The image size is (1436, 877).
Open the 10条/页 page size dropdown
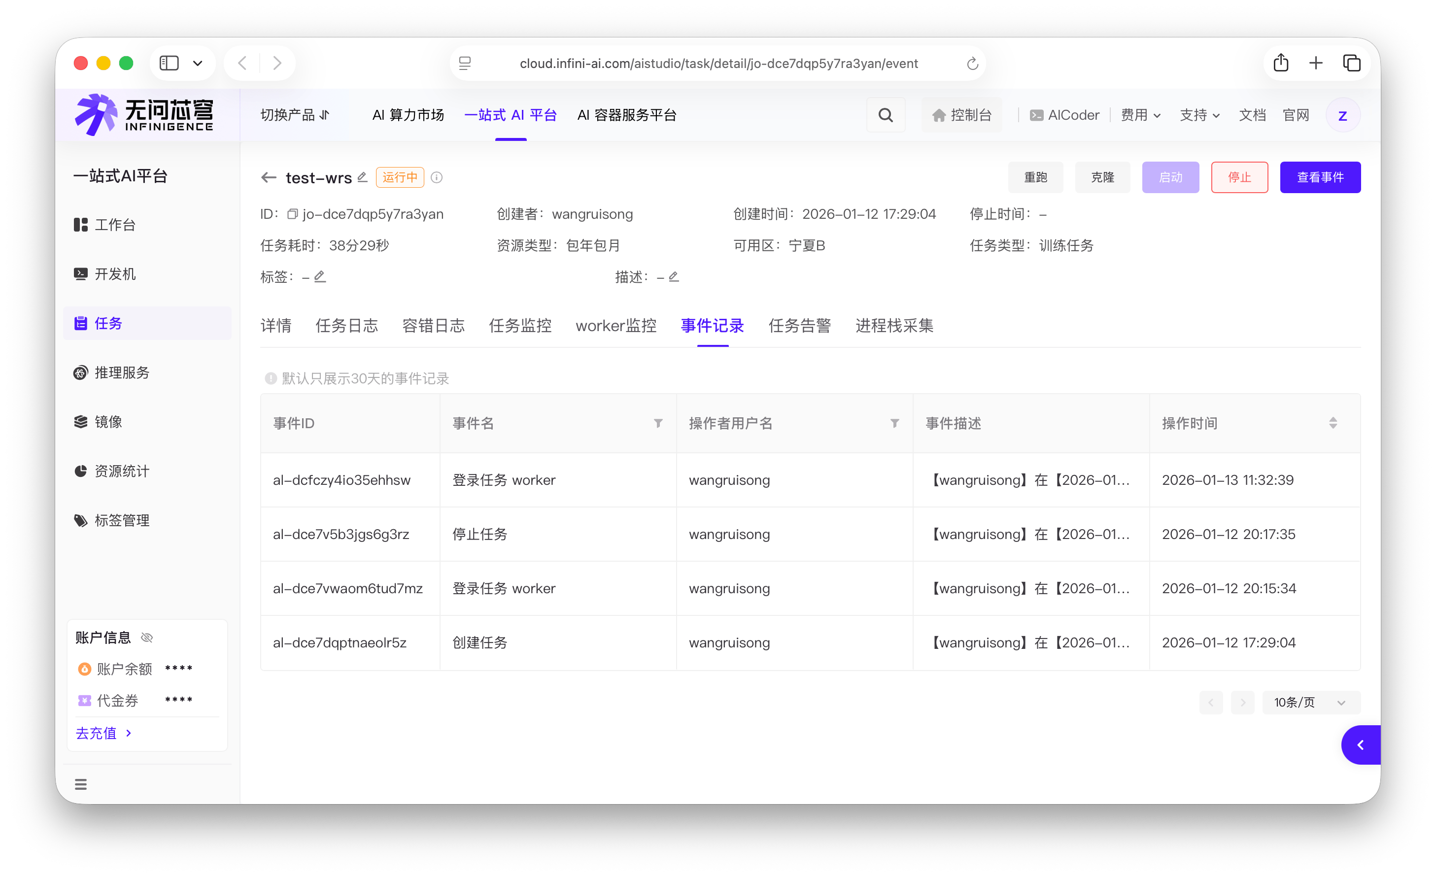click(x=1311, y=702)
